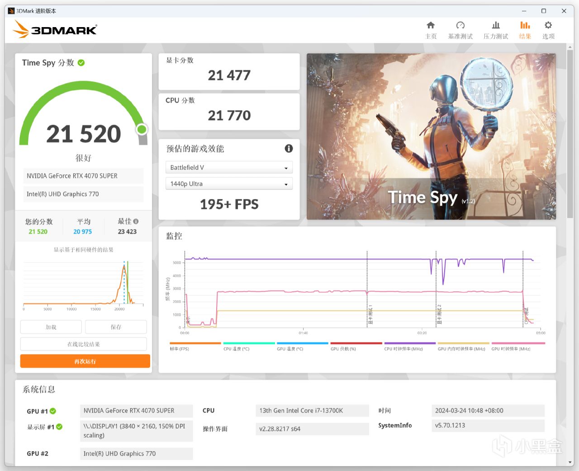This screenshot has width=579, height=471.
Task: Maximize the 3DMark window
Action: click(x=544, y=11)
